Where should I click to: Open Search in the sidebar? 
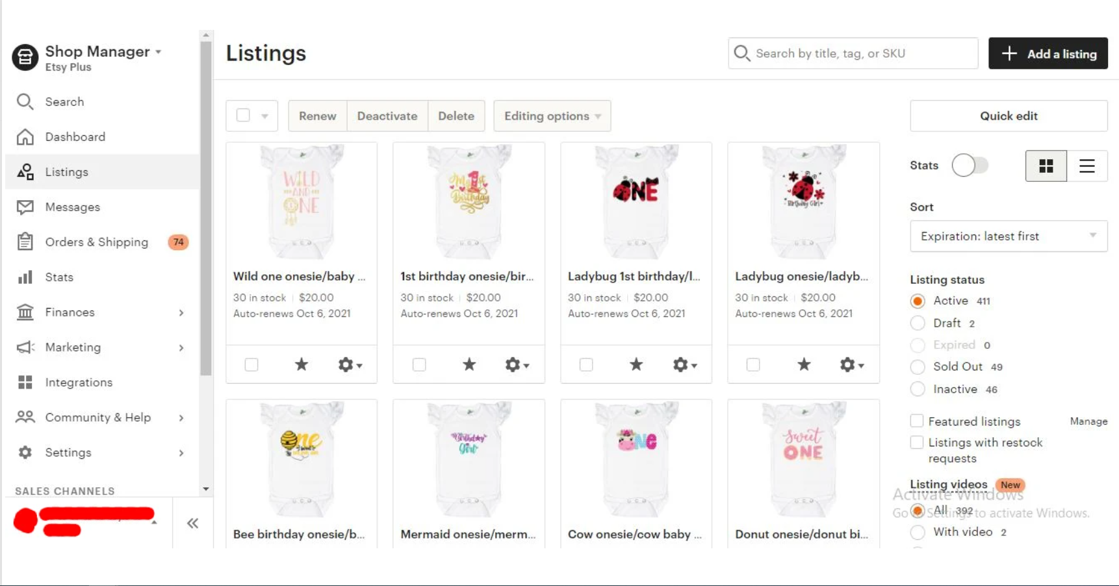pyautogui.click(x=64, y=101)
